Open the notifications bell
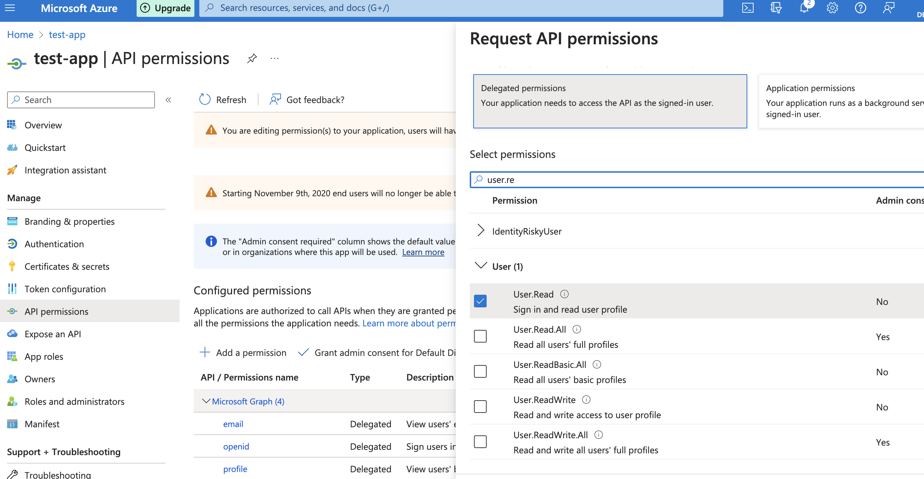The height and width of the screenshot is (479, 924). [x=804, y=8]
